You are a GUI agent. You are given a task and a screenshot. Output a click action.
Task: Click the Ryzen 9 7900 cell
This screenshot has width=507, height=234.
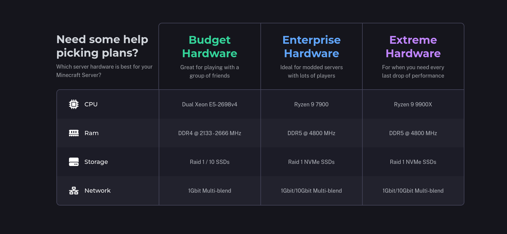point(311,104)
